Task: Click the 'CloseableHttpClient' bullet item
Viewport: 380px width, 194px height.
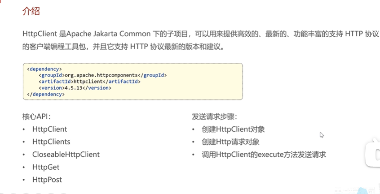Action: coord(66,155)
